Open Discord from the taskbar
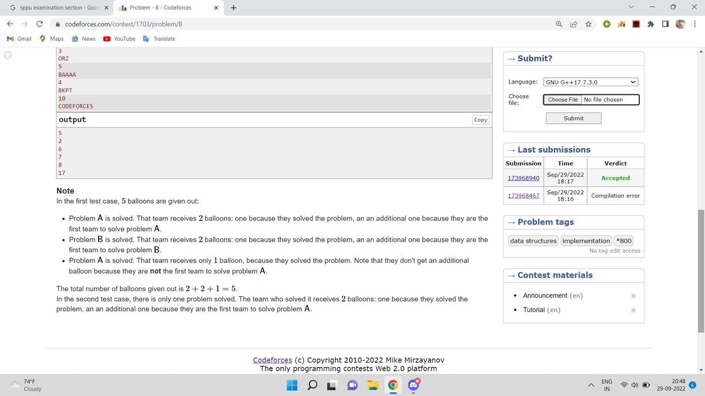This screenshot has width=705, height=396. point(414,385)
